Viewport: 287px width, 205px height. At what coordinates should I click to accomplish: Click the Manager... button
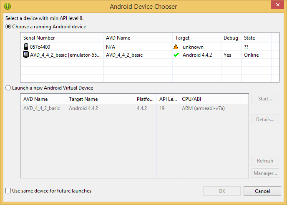click(x=265, y=173)
